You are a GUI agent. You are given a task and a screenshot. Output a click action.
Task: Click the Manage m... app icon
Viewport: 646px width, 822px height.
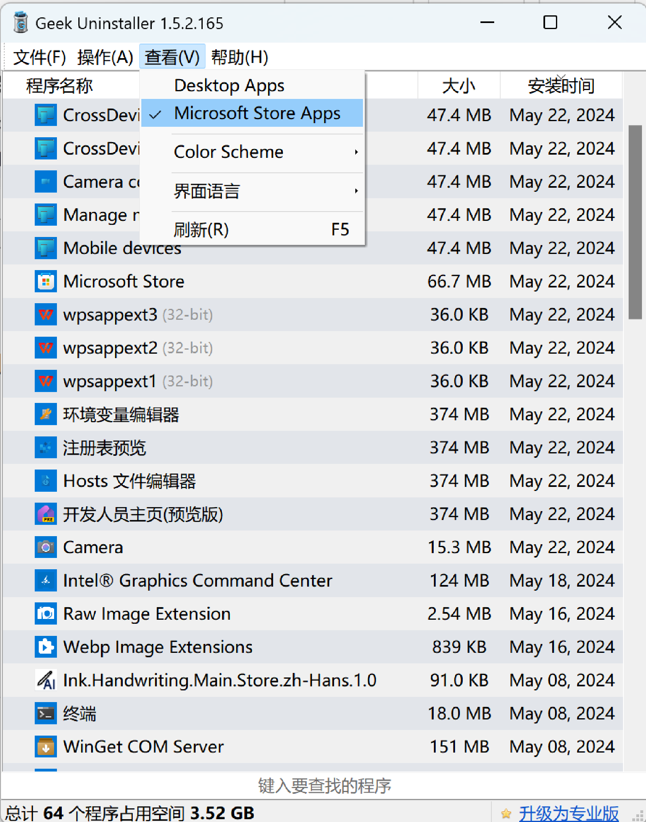[46, 215]
